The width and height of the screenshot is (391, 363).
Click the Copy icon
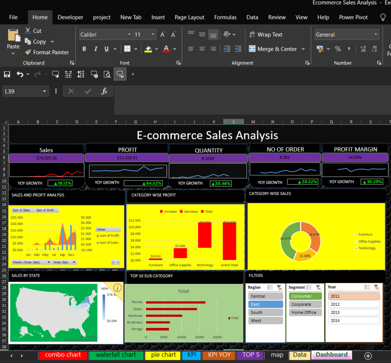tap(27, 41)
